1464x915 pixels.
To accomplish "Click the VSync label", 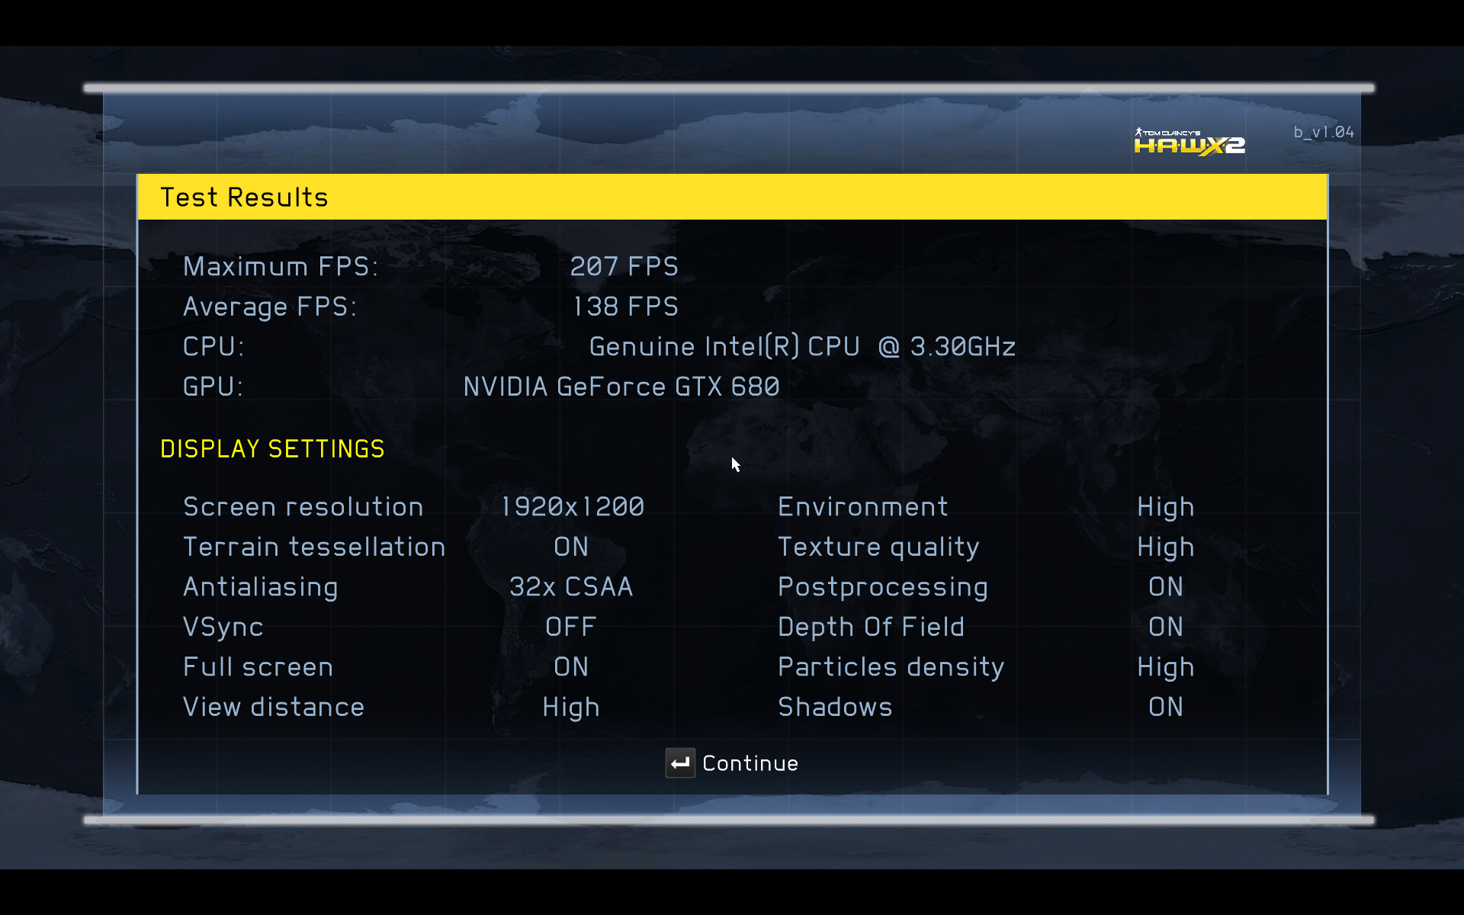I will pyautogui.click(x=223, y=628).
